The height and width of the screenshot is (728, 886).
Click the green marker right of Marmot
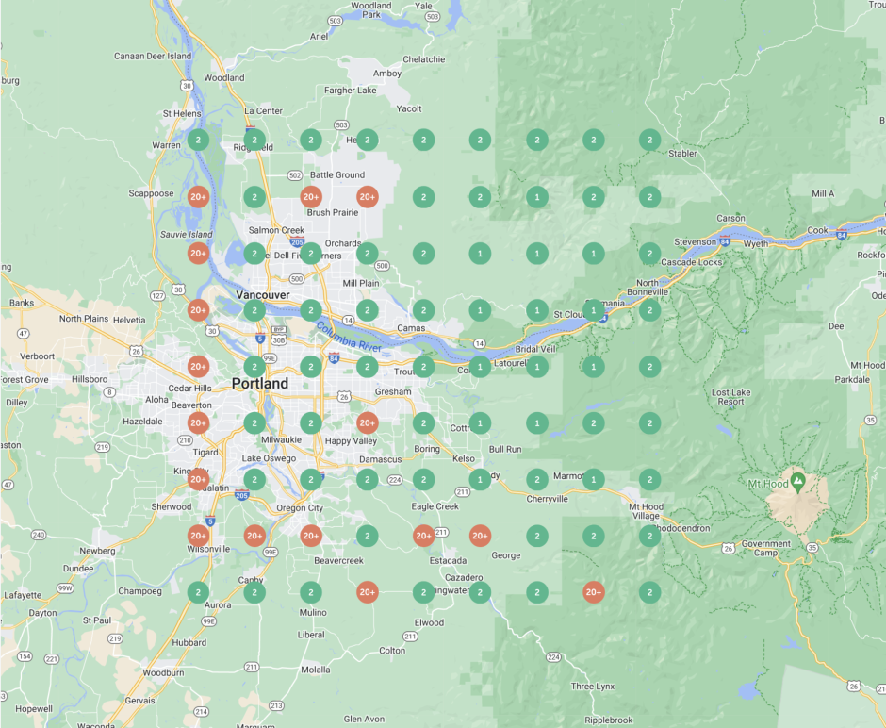(593, 480)
